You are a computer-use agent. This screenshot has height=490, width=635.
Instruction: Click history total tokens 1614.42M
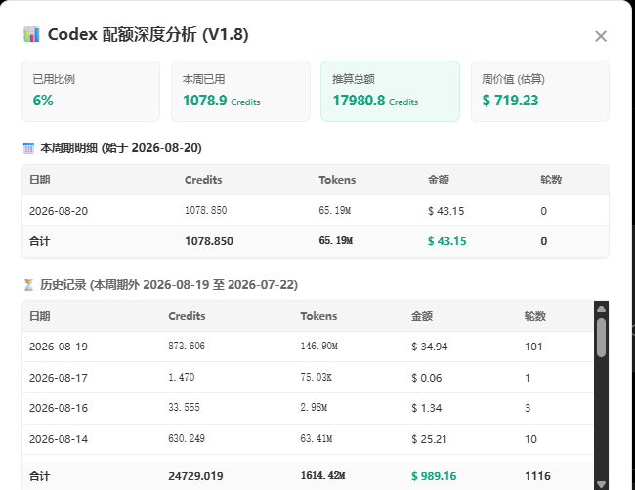[322, 475]
